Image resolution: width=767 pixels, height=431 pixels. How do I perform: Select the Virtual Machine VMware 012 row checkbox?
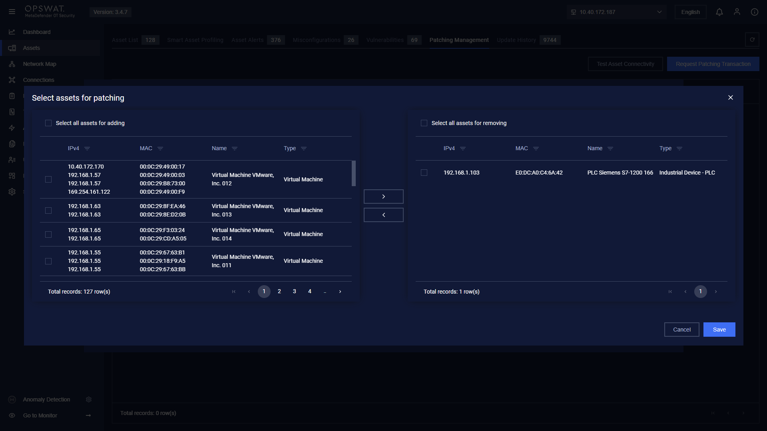tap(48, 179)
